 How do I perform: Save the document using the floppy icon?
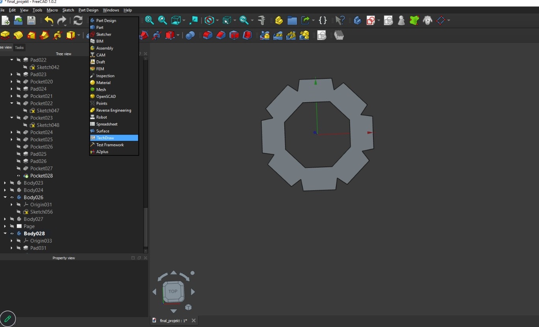point(31,21)
